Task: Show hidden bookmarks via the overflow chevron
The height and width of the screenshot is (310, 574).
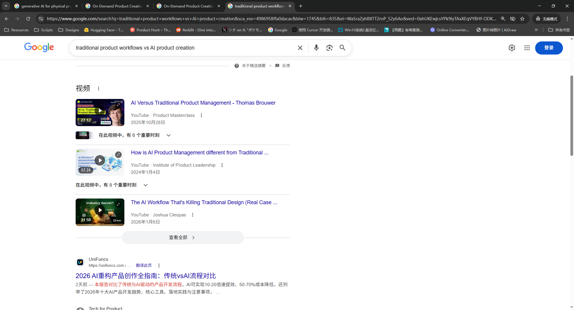Action: (x=536, y=30)
